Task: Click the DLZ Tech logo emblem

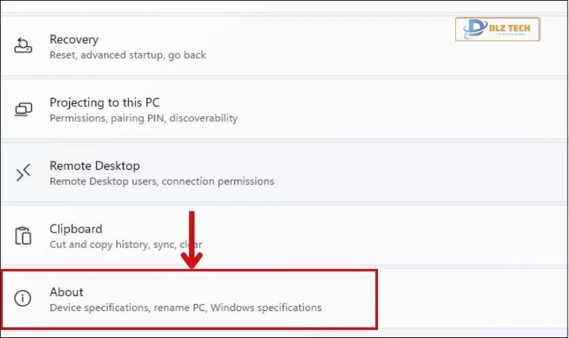Action: coord(473,29)
